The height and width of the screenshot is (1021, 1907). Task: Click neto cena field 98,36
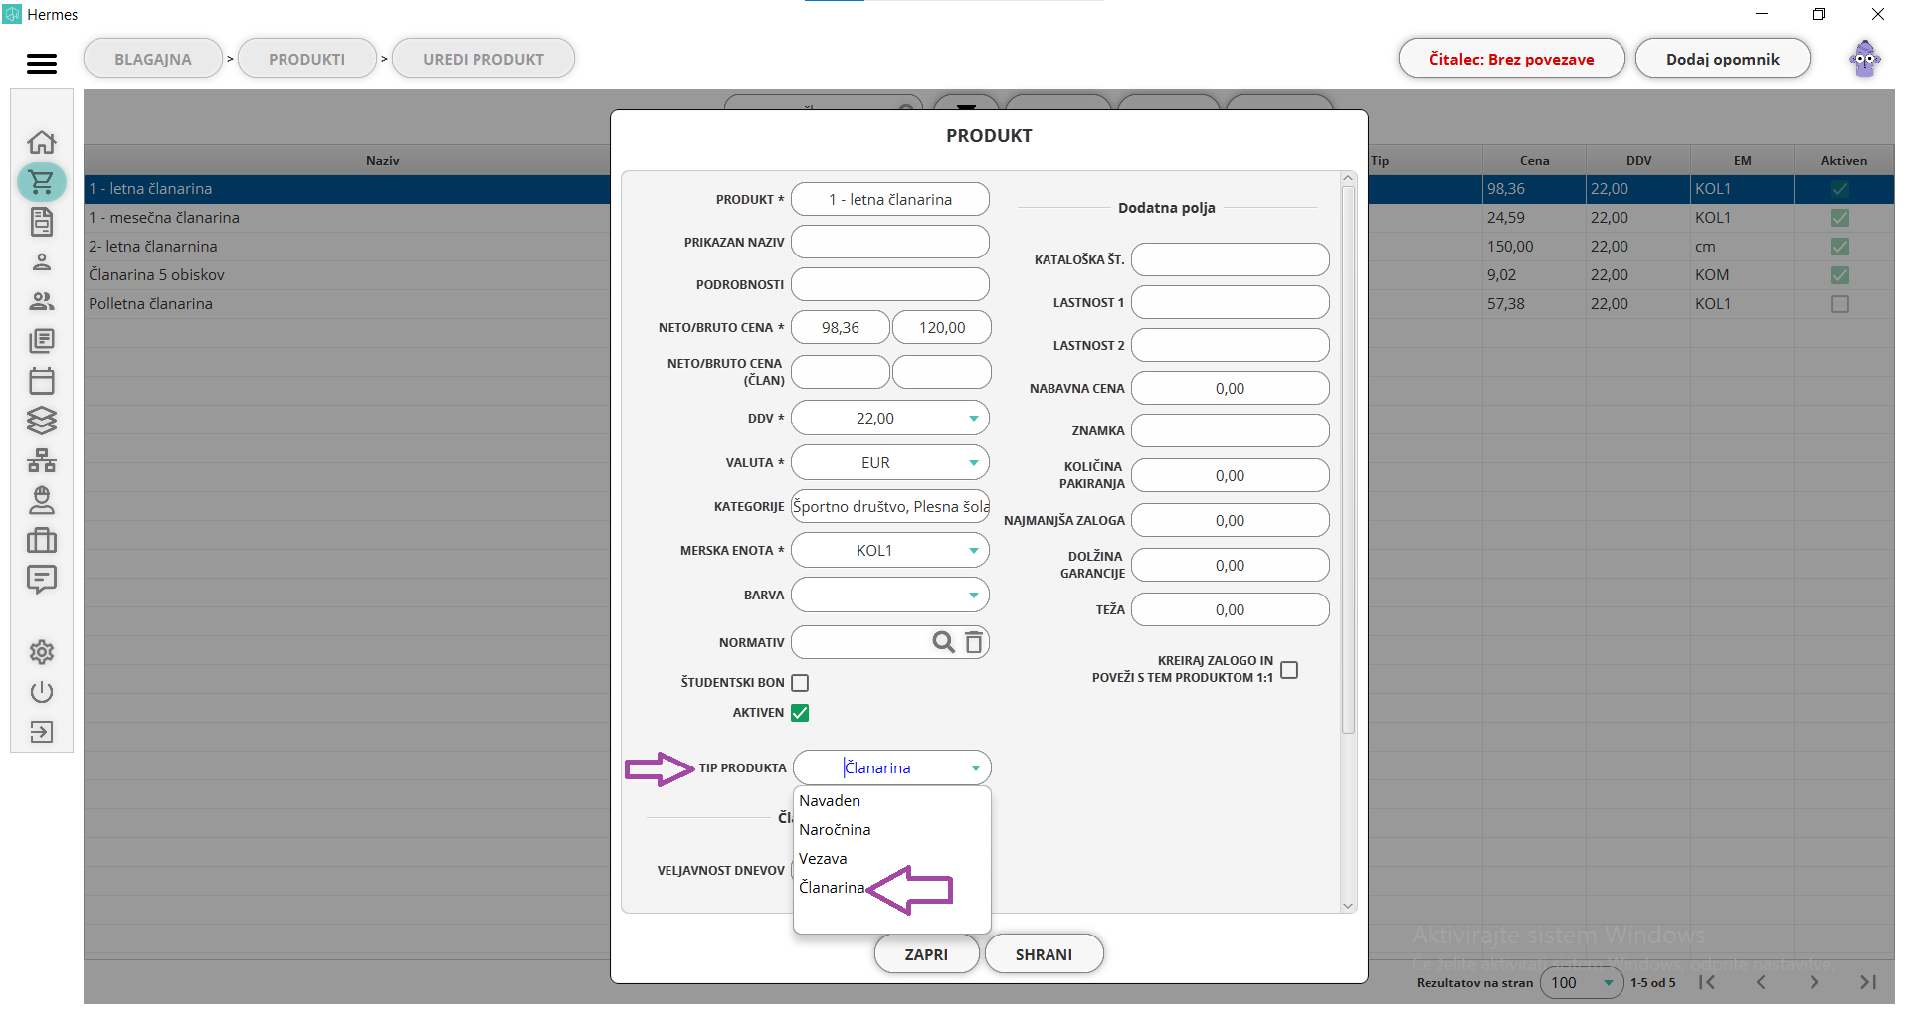pos(841,328)
